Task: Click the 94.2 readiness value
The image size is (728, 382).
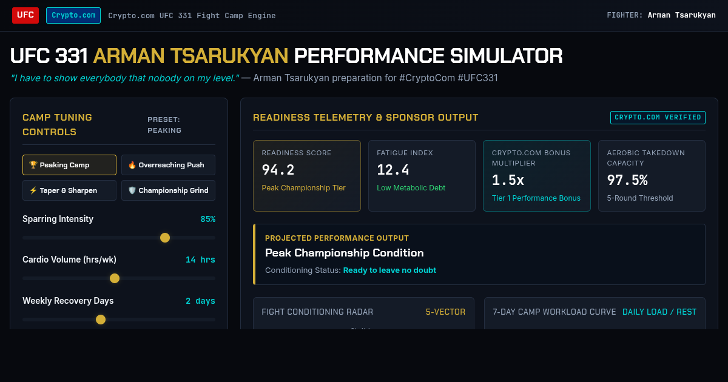Action: [x=278, y=170]
